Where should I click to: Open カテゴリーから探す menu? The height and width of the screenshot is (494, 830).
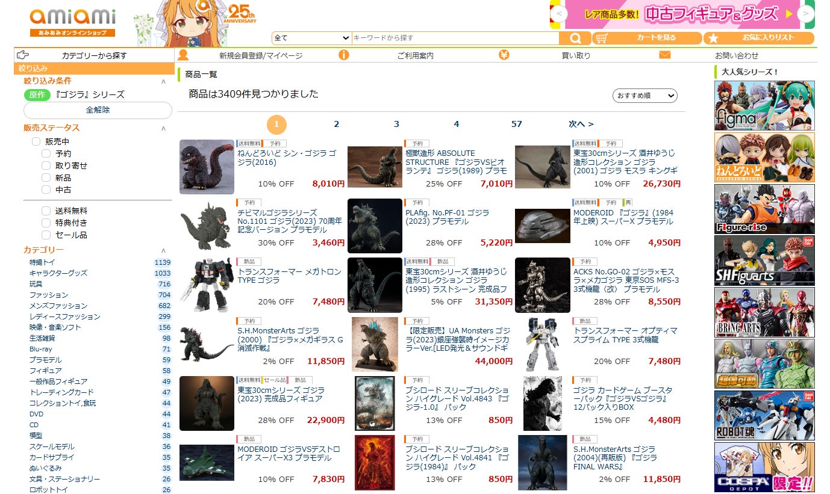[x=95, y=55]
